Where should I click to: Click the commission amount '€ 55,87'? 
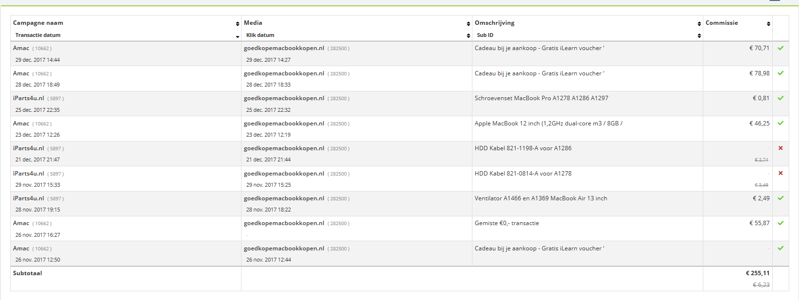point(759,223)
